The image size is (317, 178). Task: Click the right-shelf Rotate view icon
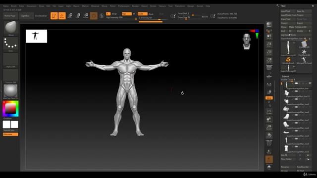click(x=269, y=135)
